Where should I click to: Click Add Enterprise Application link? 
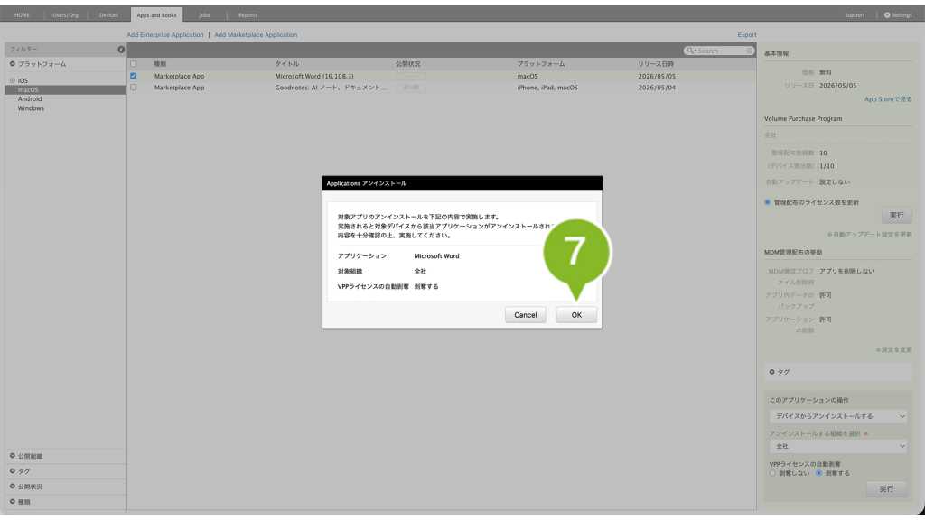pyautogui.click(x=165, y=35)
